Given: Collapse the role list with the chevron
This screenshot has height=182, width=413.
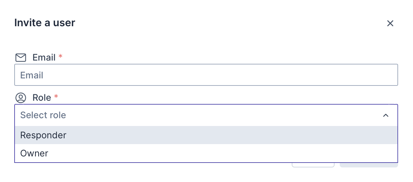Looking at the screenshot, I should 385,115.
